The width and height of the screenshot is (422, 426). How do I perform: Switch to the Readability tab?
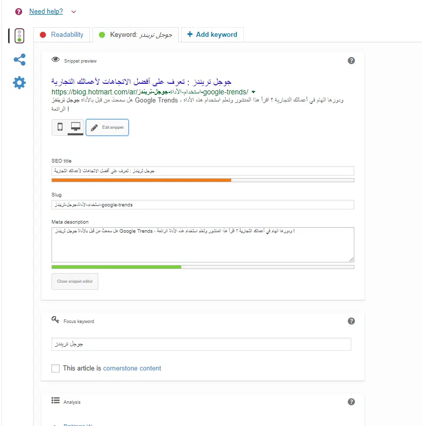(x=62, y=35)
